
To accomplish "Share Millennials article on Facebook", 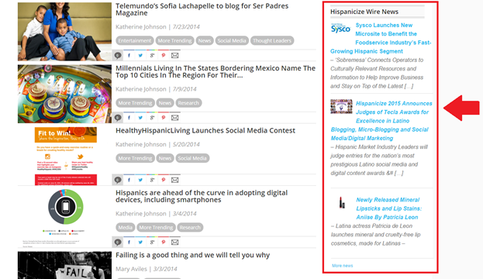I will pyautogui.click(x=129, y=118).
